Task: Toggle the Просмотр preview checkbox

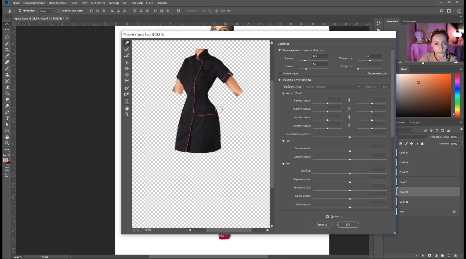Action: [328, 216]
